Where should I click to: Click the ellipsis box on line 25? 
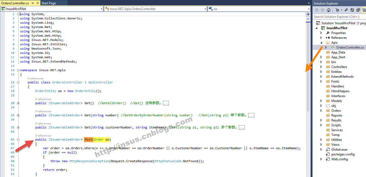tap(251, 115)
